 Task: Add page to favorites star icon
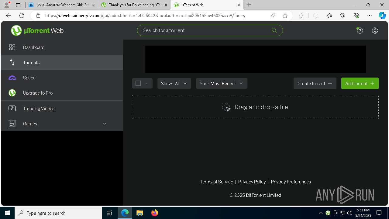285,16
